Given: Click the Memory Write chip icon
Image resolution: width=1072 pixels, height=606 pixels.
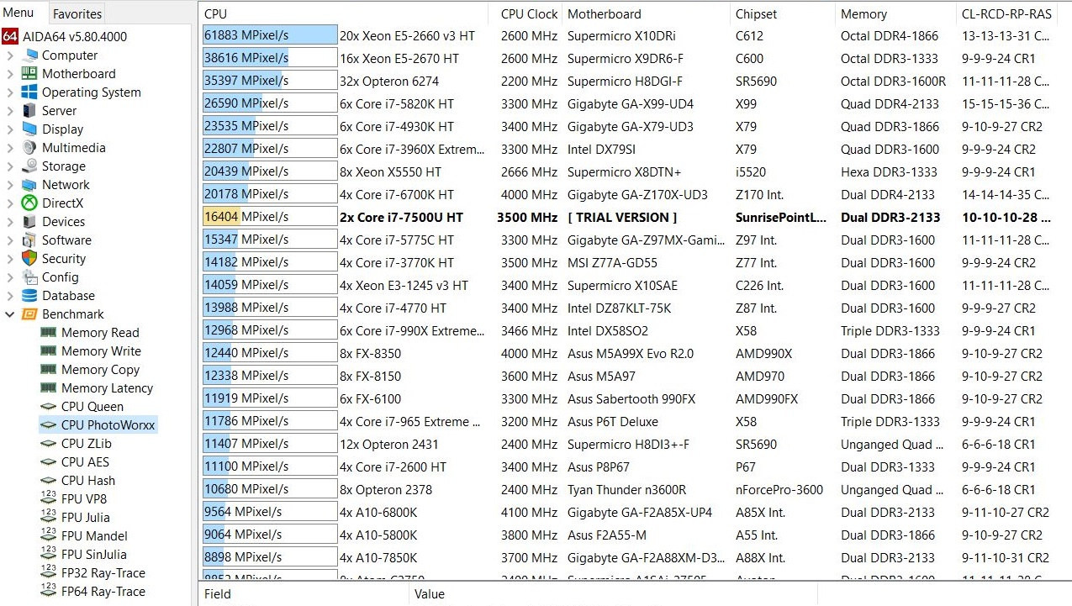Looking at the screenshot, I should click(48, 351).
